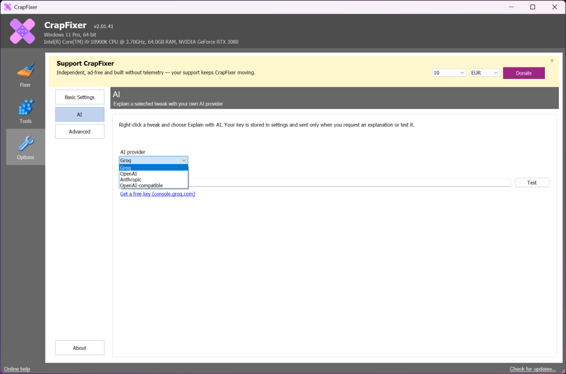566x374 pixels.
Task: Choose OpenAI-compatible from the provider list
Action: 154,186
